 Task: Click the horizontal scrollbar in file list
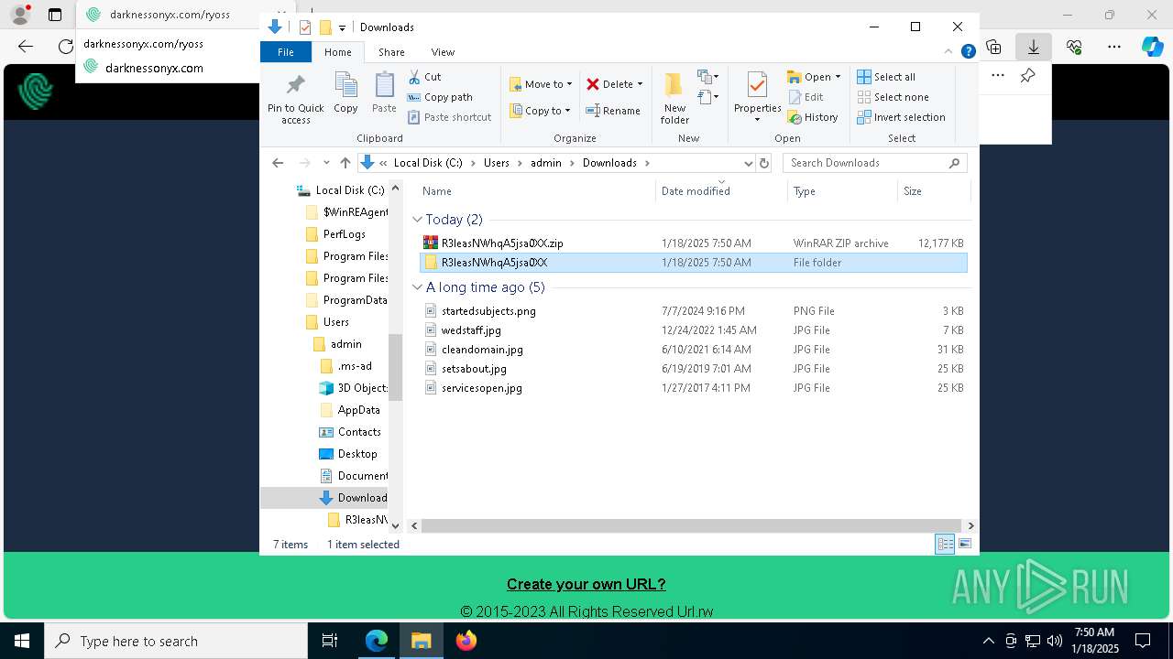coord(692,525)
